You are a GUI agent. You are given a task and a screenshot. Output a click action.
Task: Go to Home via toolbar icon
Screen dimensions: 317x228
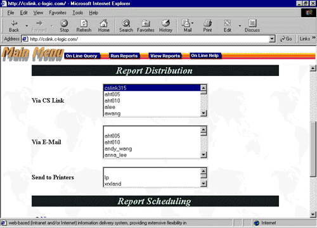[x=103, y=23]
